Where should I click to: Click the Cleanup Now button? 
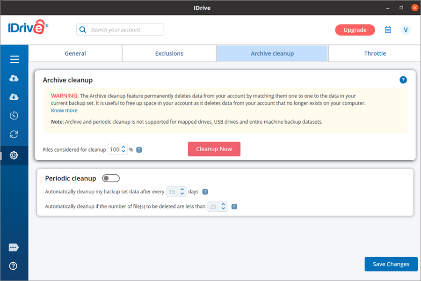(x=214, y=149)
